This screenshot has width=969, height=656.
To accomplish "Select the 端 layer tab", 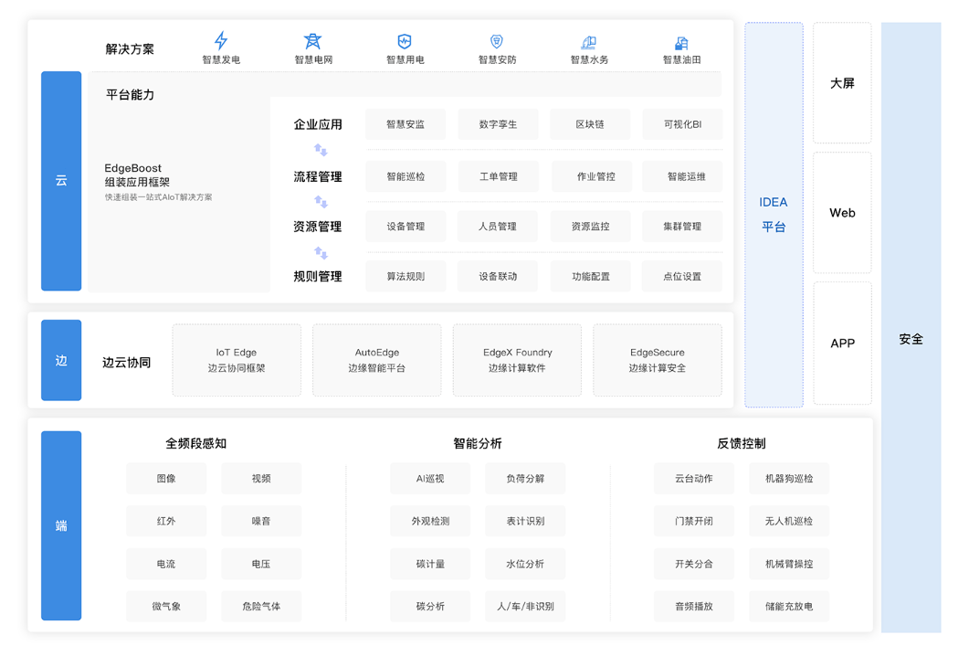I will 61,525.
